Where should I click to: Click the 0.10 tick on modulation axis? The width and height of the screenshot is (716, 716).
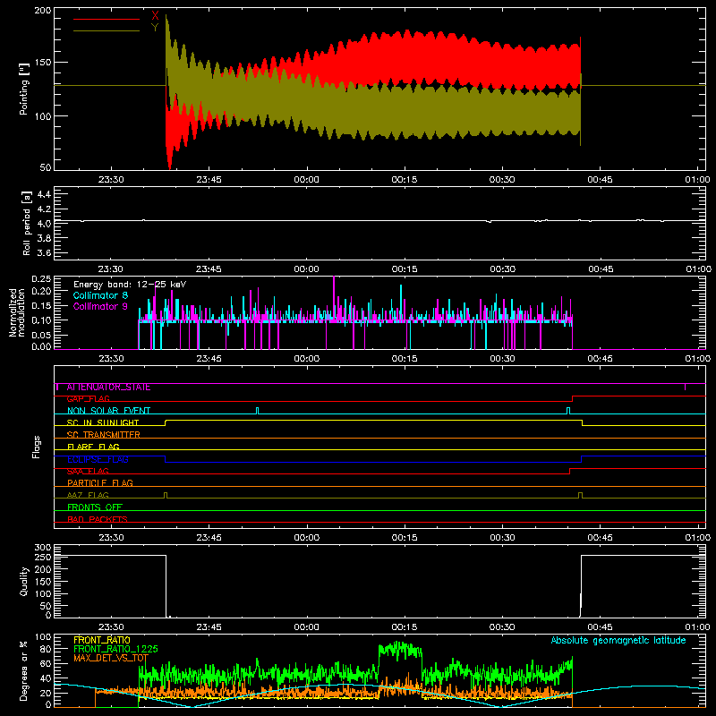click(41, 320)
